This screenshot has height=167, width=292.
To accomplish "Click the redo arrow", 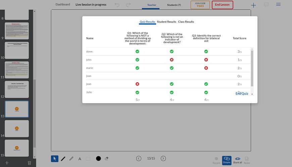I will [x=128, y=5].
